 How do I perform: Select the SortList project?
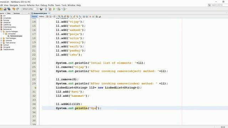(x=6, y=45)
